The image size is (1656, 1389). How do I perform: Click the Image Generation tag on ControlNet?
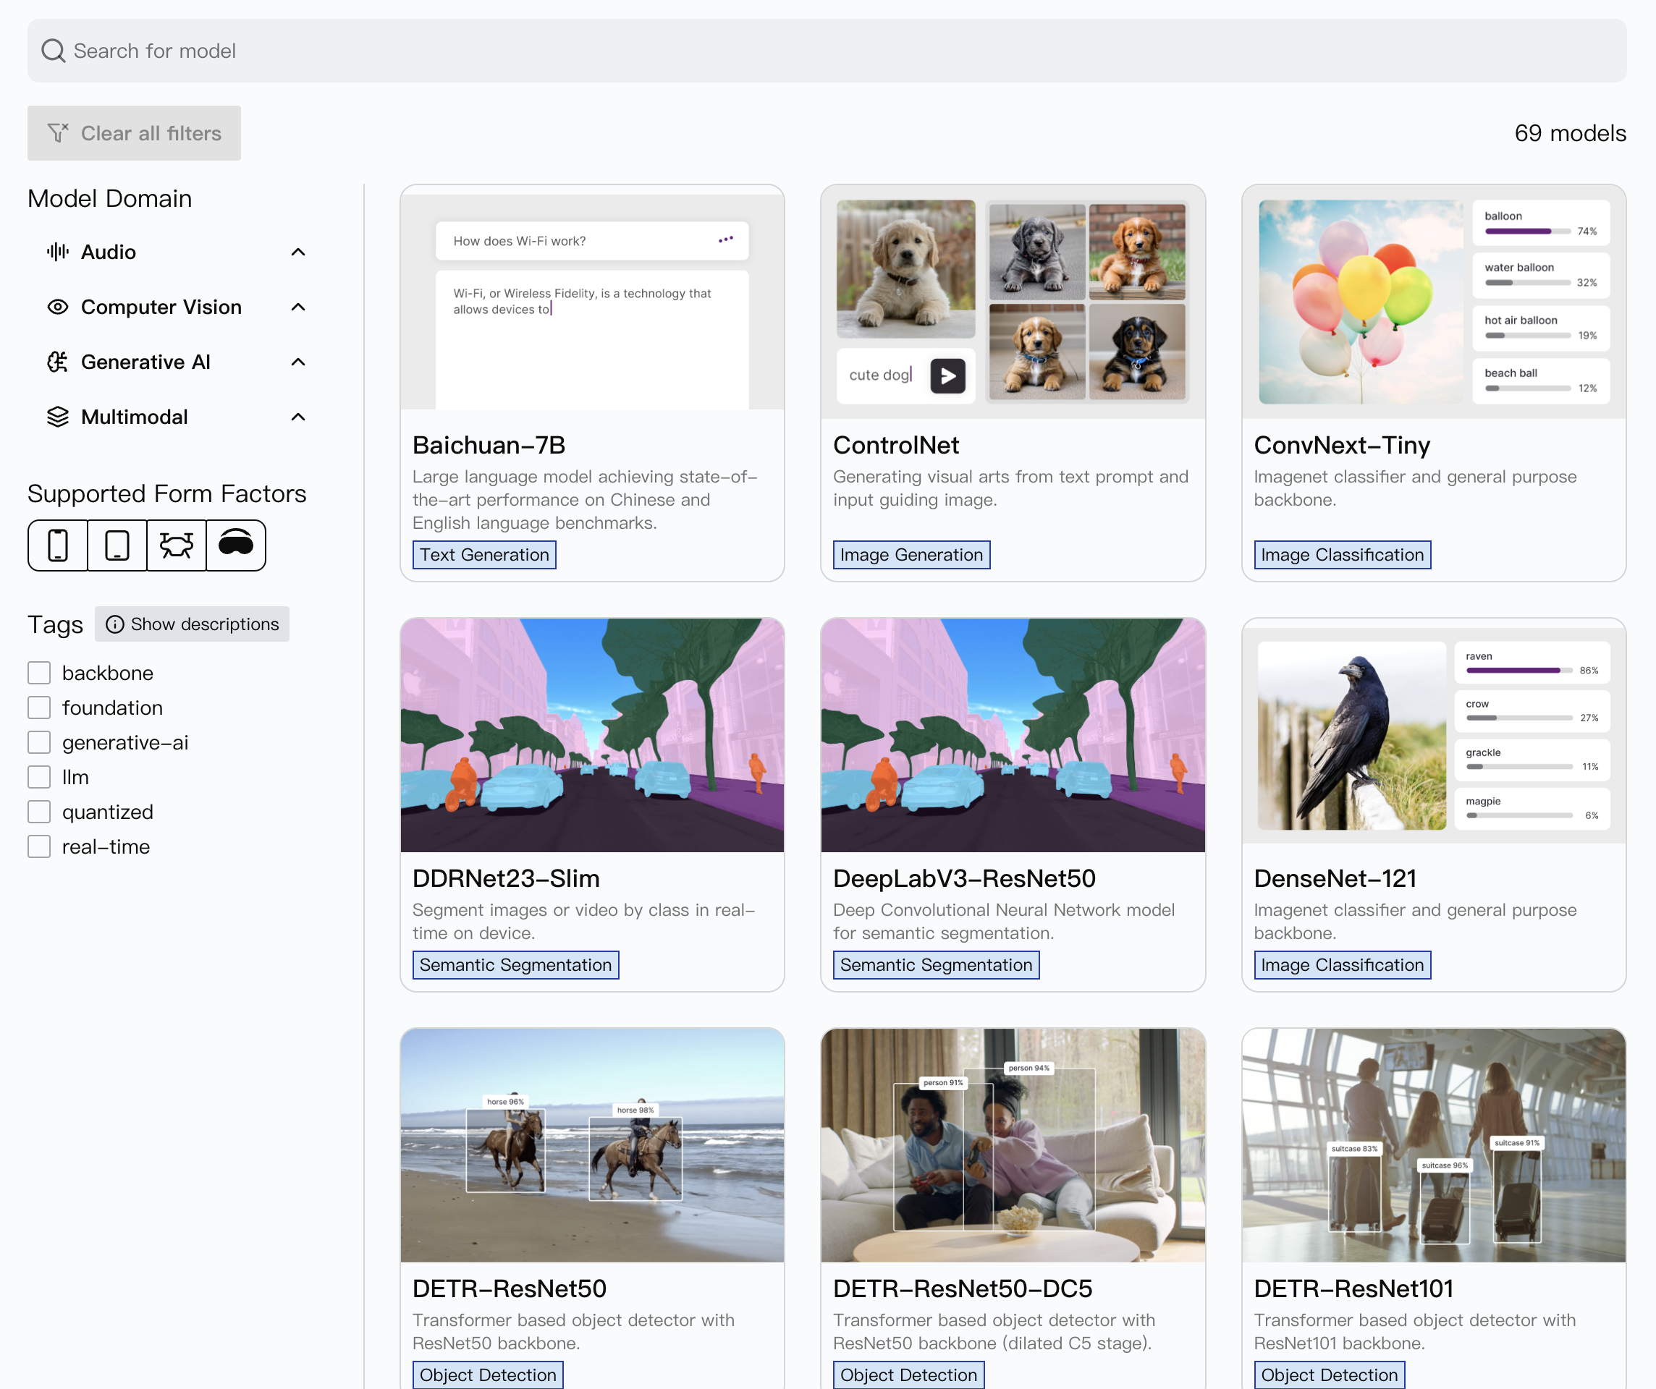click(x=911, y=555)
